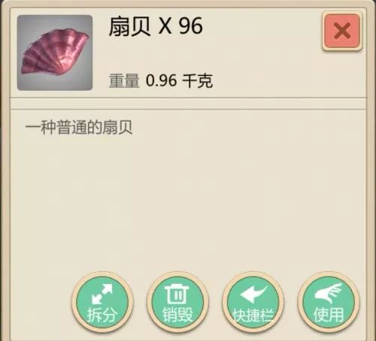Click the item title 扇贝

tap(129, 26)
